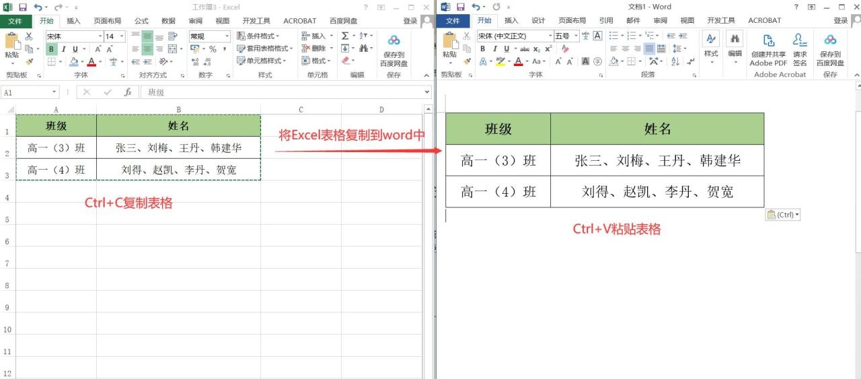This screenshot has height=379, width=861.
Task: Click 请求签名 button in Word
Action: (x=799, y=50)
